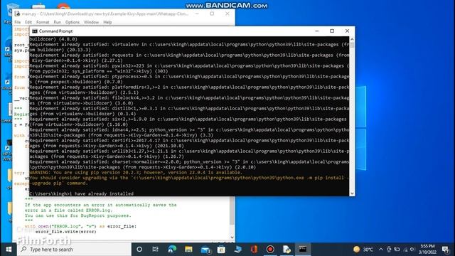Image resolution: width=455 pixels, height=256 pixels.
Task: Open the Options menu in IDLE
Action: click(x=73, y=22)
